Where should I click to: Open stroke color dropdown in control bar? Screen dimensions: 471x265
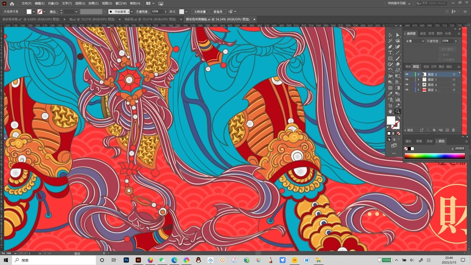point(45,12)
